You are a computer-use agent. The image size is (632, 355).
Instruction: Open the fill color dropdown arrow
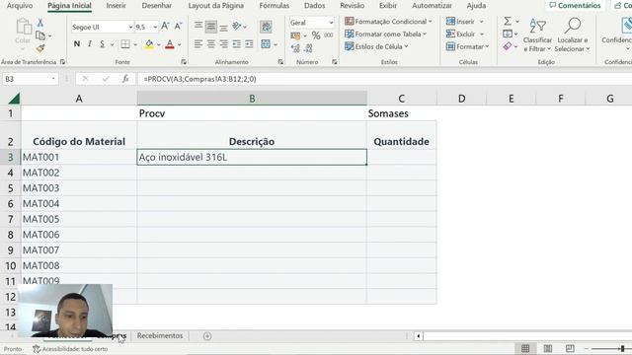pos(159,44)
